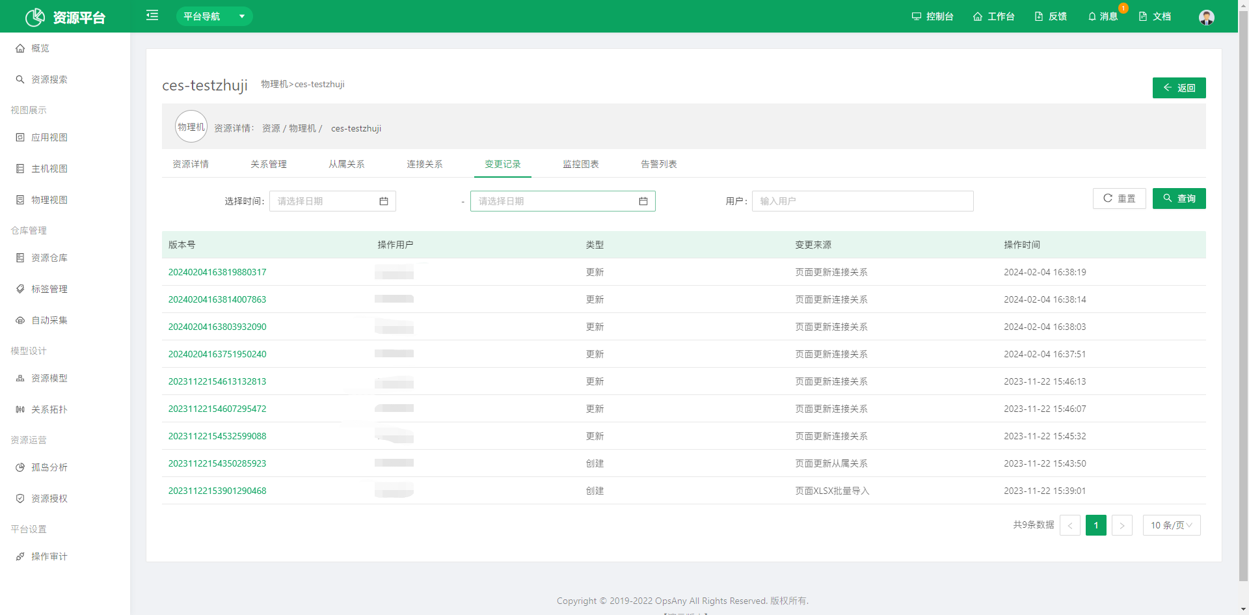
Task: Collapse the sidebar with the menu-fold icon
Action: point(152,15)
